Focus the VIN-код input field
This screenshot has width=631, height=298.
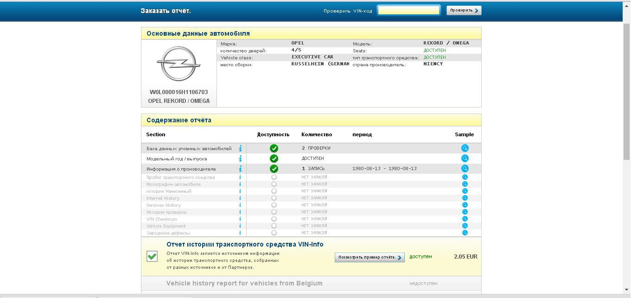tap(408, 10)
